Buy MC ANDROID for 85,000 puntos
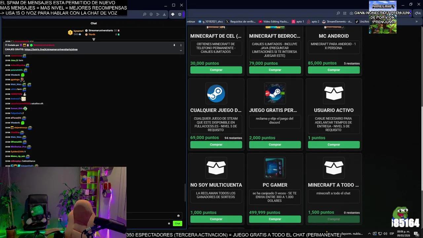 [x=334, y=70]
